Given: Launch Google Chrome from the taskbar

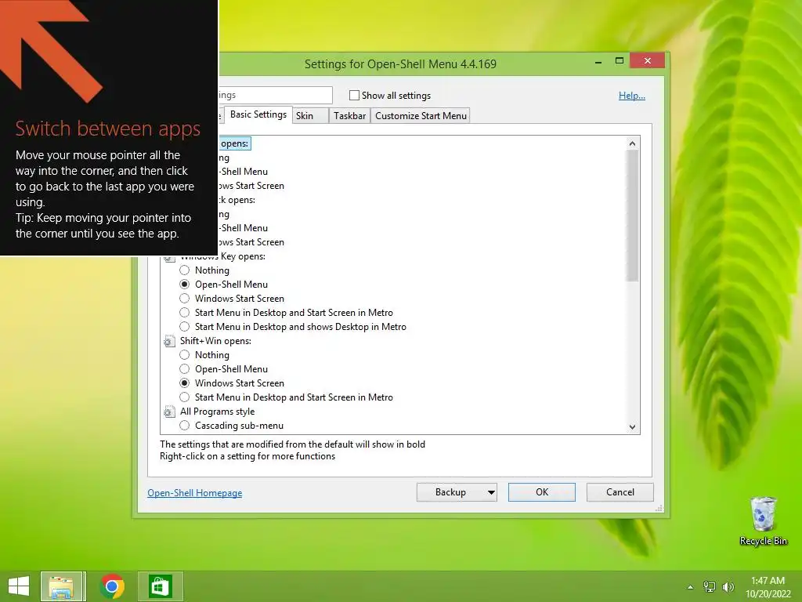Looking at the screenshot, I should (112, 586).
